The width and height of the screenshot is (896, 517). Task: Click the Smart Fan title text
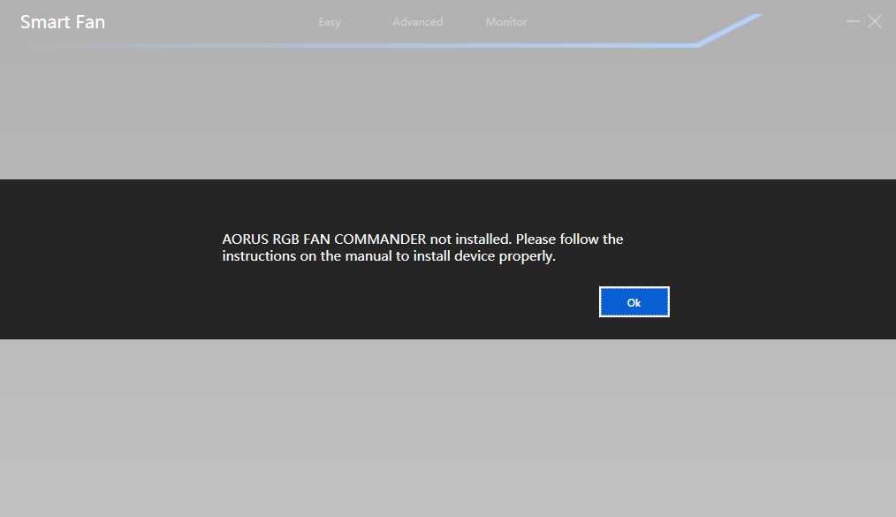pos(63,22)
